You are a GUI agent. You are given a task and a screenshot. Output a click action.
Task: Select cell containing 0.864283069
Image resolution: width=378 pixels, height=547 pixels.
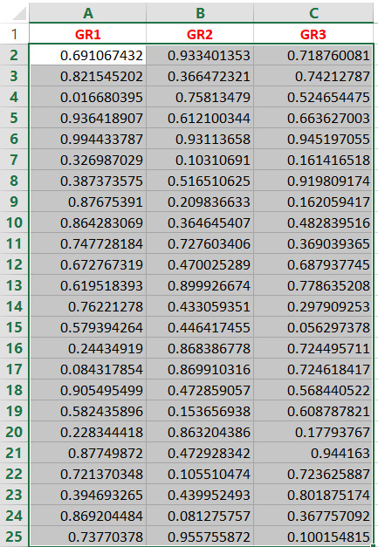[87, 222]
